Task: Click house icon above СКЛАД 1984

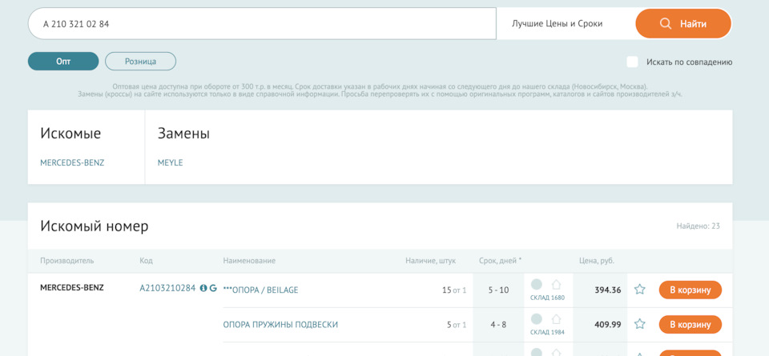Action: [x=556, y=319]
